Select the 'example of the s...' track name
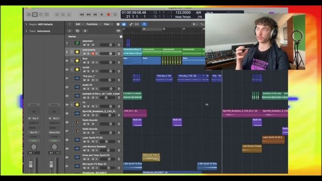The image size is (322, 181). [101, 94]
